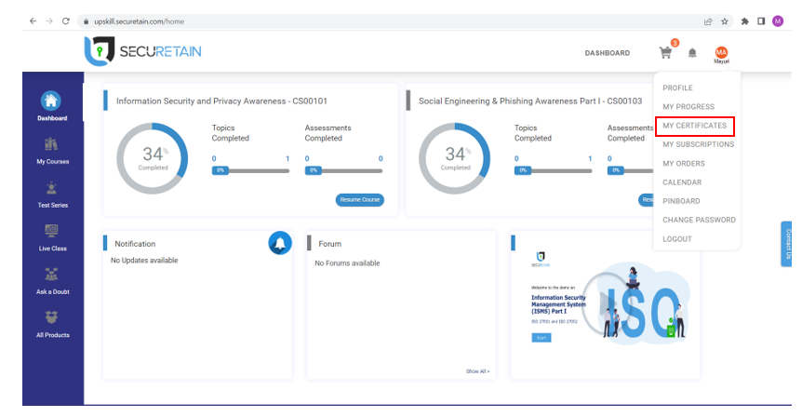Click the Show All link in Forum
802x417 pixels.
(x=477, y=371)
